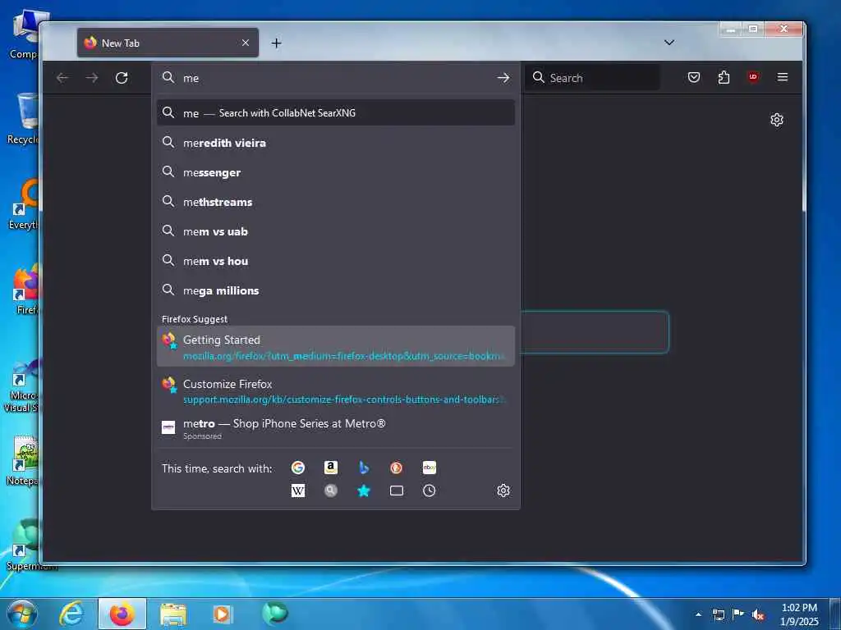Open Windows Explorer from taskbar

point(172,614)
